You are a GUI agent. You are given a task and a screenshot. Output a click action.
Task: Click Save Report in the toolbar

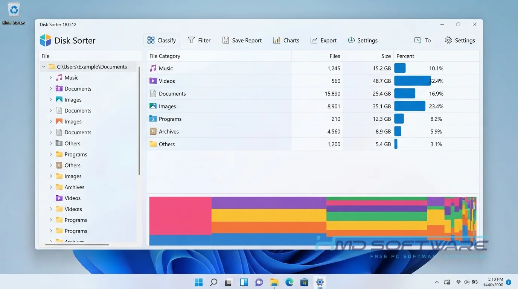click(242, 40)
